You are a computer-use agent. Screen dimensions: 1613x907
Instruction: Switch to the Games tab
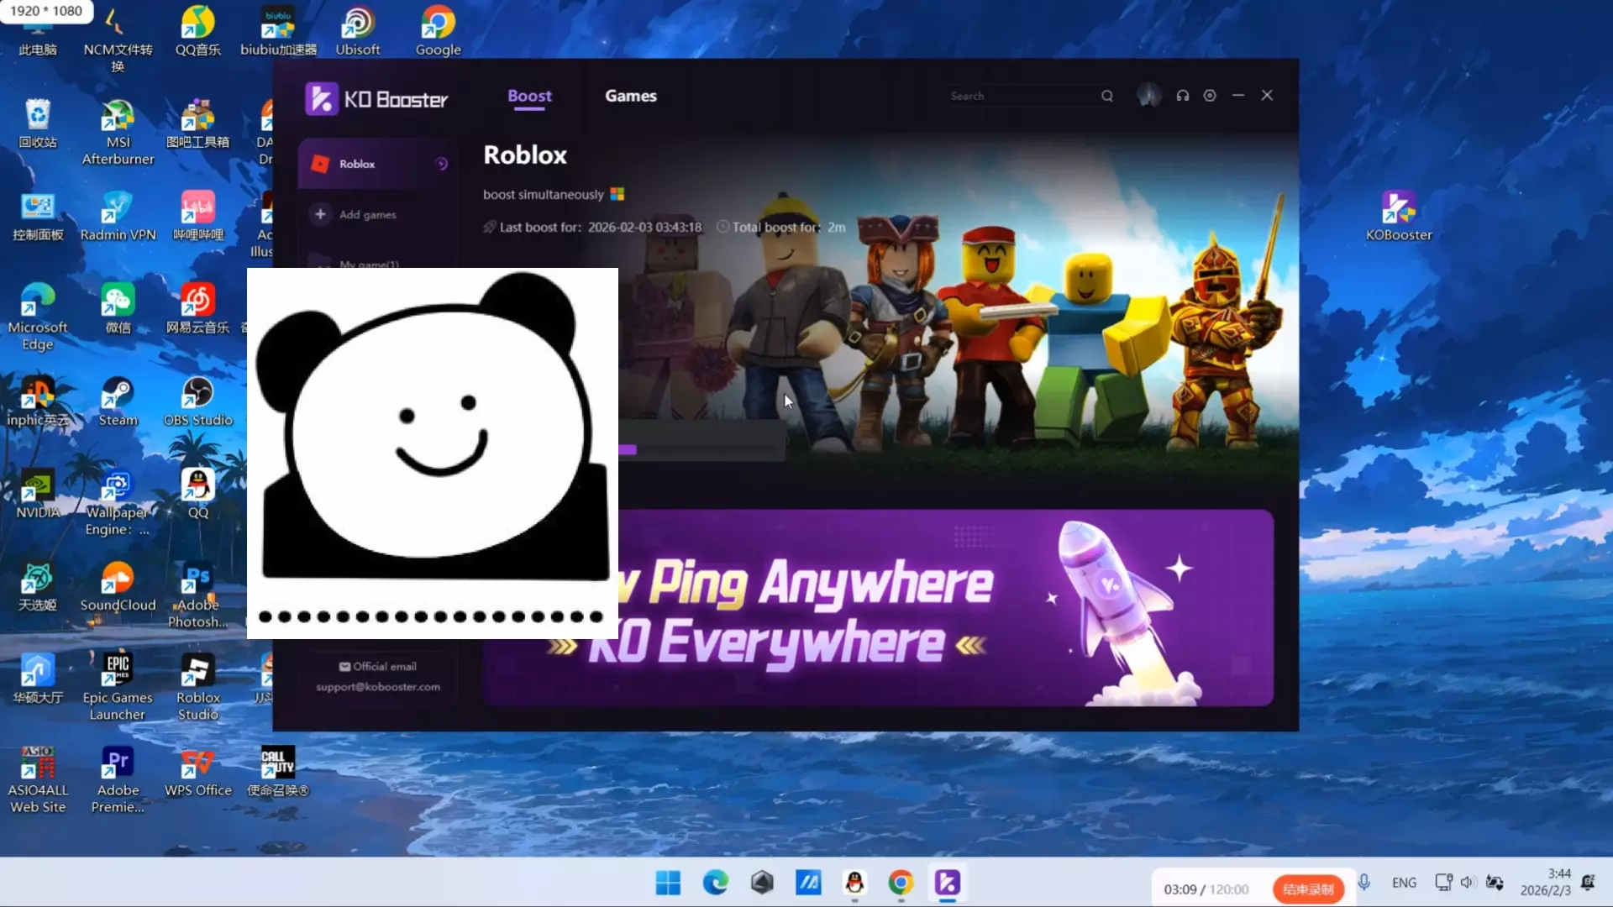point(630,96)
